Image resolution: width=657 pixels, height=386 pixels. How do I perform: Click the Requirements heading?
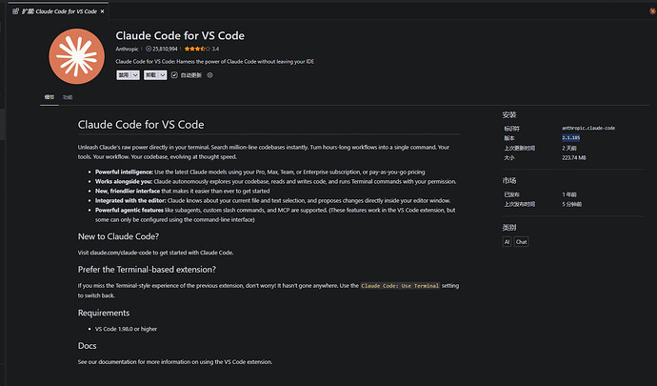(x=104, y=313)
